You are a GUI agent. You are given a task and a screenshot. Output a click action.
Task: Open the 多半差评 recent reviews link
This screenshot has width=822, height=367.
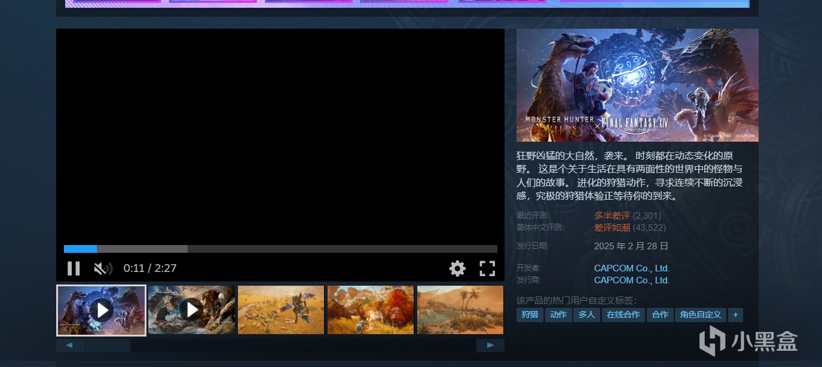pyautogui.click(x=612, y=215)
